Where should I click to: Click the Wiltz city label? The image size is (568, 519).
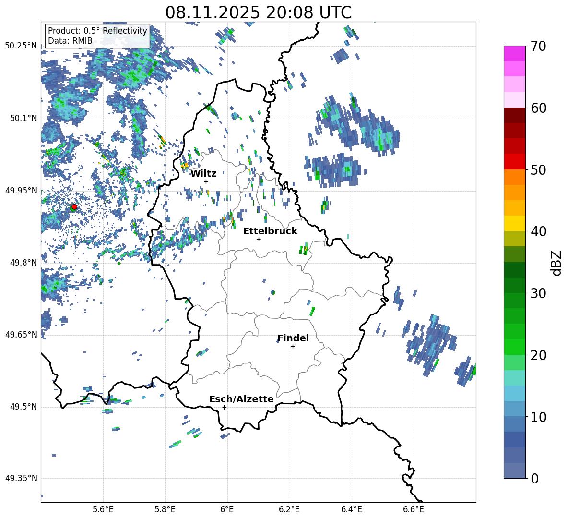click(x=203, y=174)
